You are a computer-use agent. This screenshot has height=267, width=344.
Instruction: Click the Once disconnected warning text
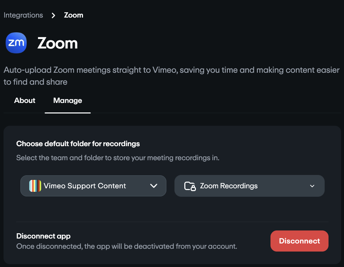(127, 246)
